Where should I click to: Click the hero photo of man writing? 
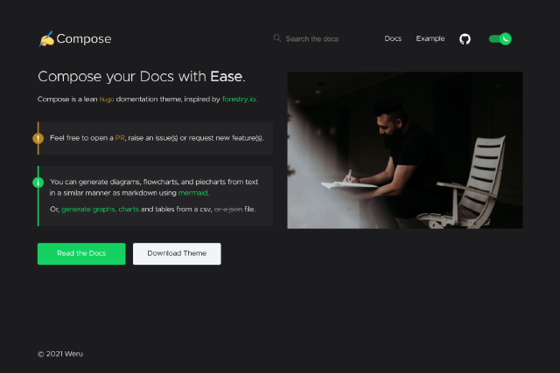point(404,149)
